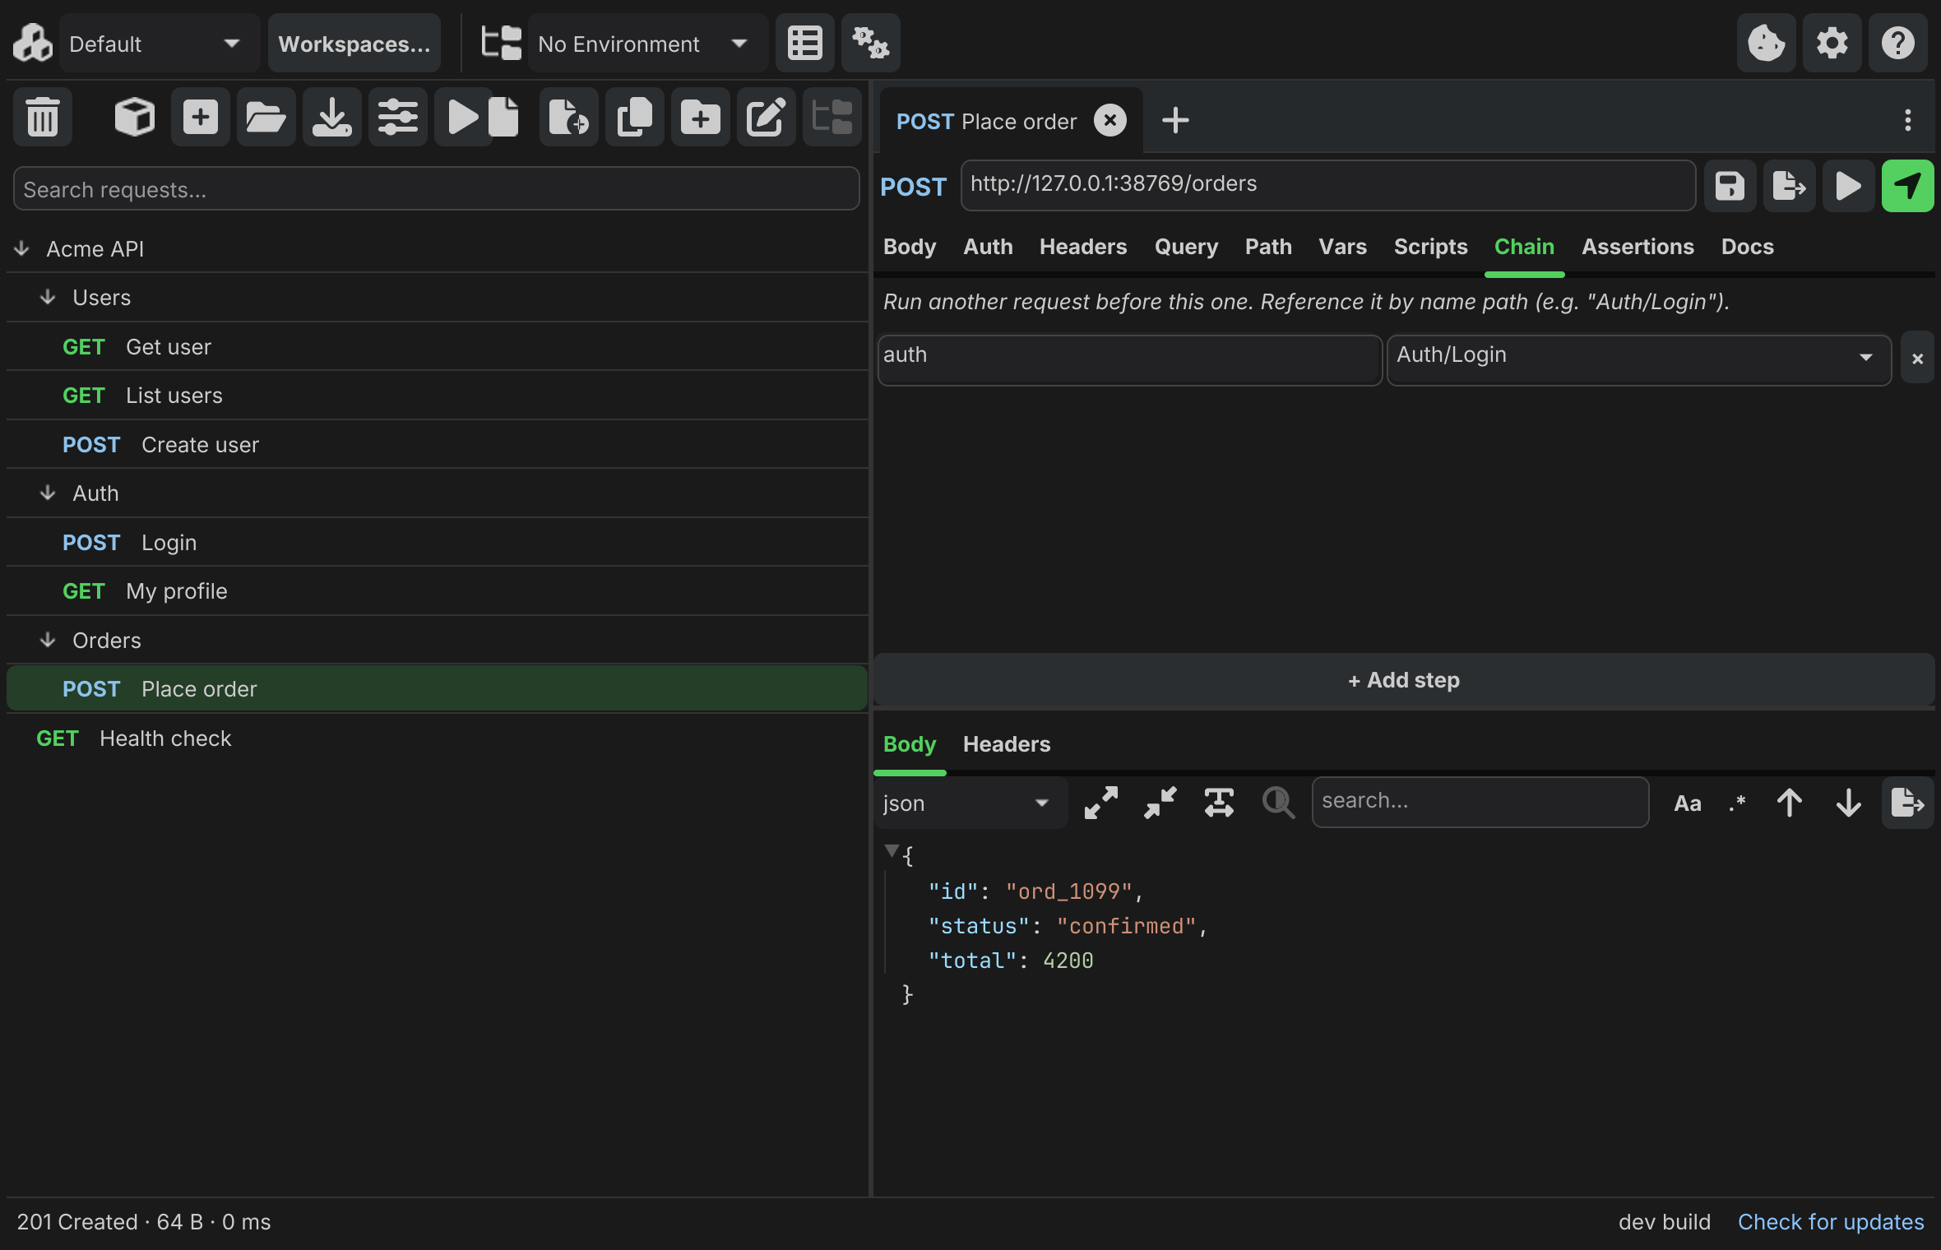Viewport: 1941px width, 1250px height.
Task: Click the gray play run icon by URL
Action: pos(1848,186)
